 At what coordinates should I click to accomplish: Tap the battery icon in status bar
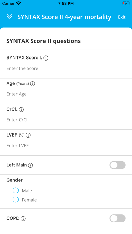[126, 3]
